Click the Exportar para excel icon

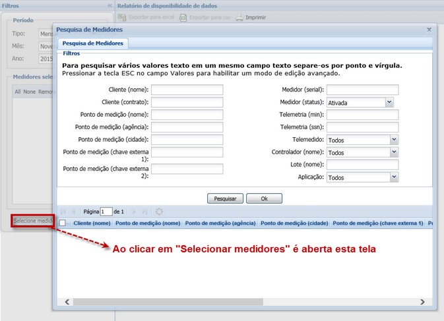click(123, 17)
